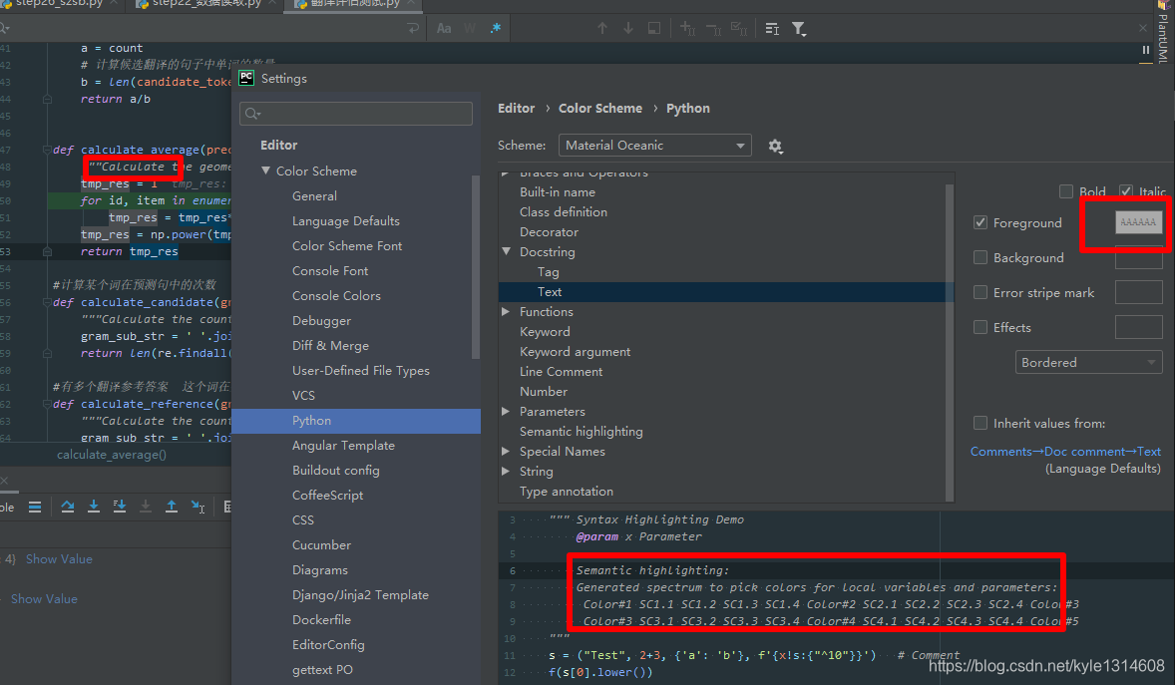Click Unselect Occurrence icon in find bar
The height and width of the screenshot is (685, 1175).
pos(713,29)
